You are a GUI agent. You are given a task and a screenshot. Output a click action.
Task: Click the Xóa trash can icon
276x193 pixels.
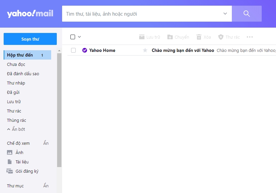[199, 37]
